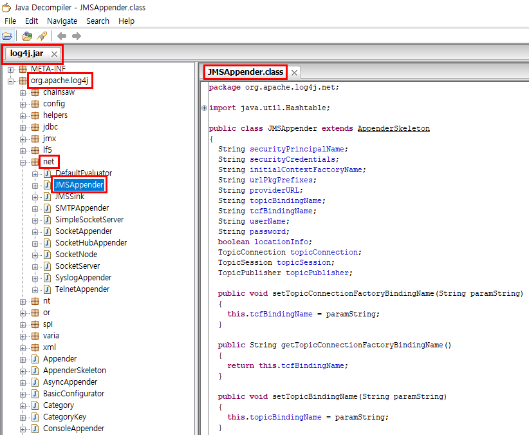Click the package icon beside config
529x435 pixels.
pos(35,104)
